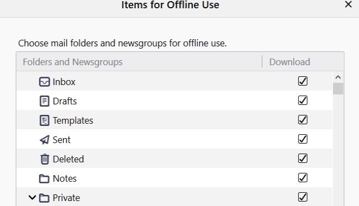The image size is (359, 206).
Task: Toggle the Templates download checkbox
Action: [x=303, y=120]
